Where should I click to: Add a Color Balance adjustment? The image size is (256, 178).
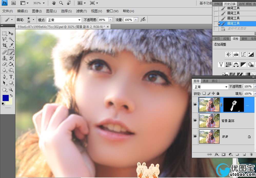click(x=236, y=65)
